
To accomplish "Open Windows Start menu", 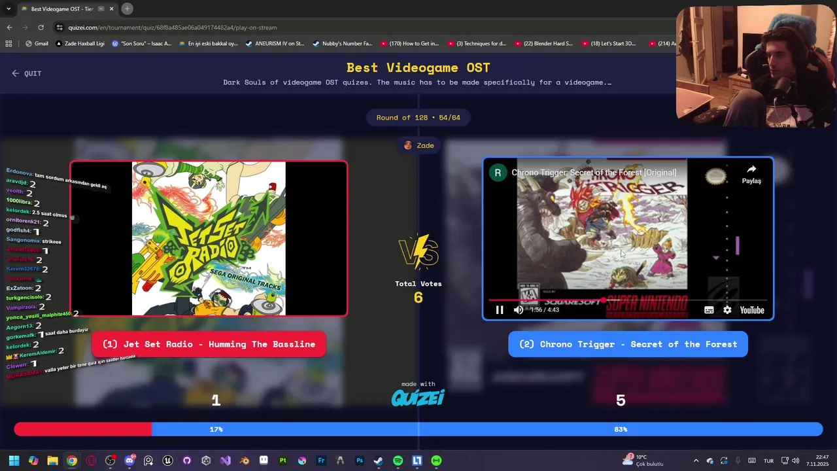I will click(14, 461).
